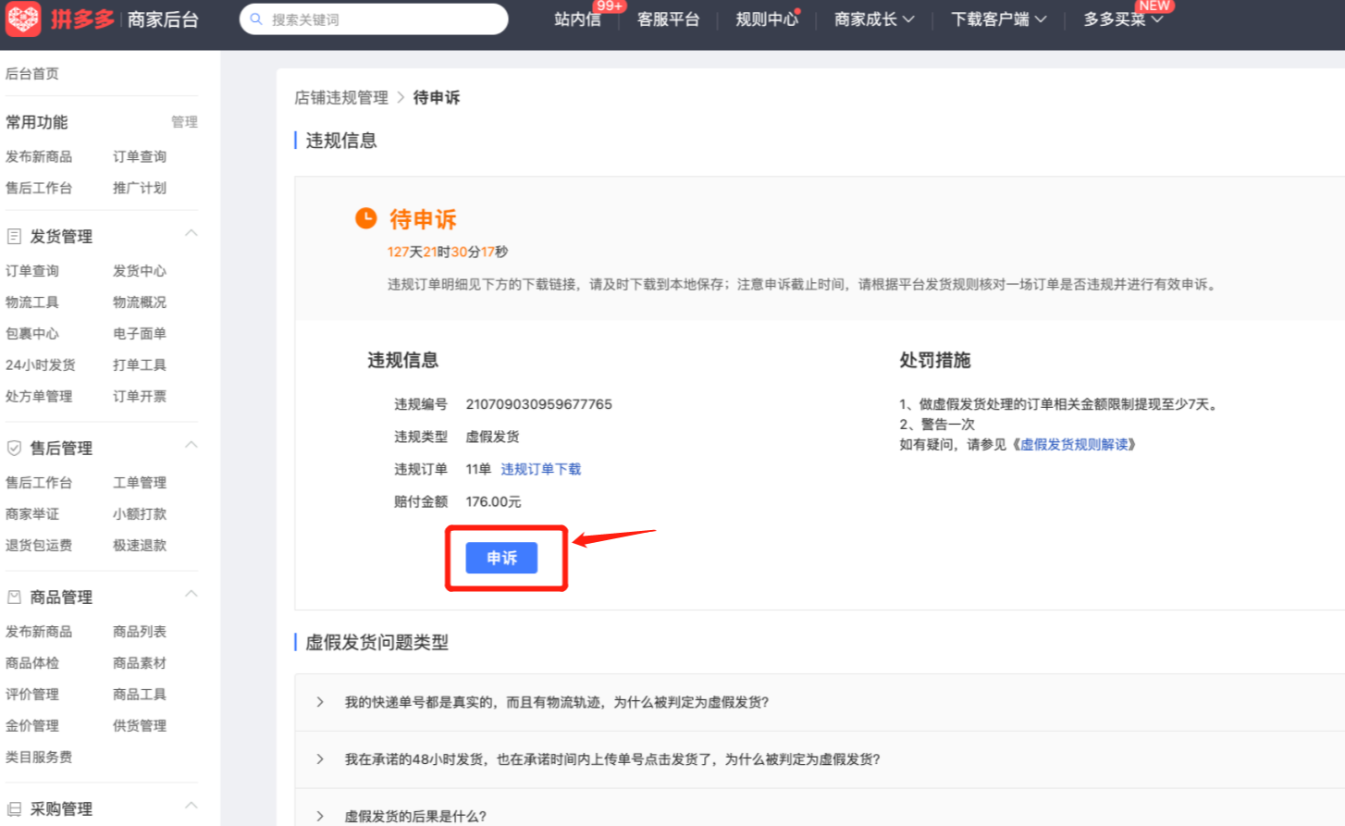The width and height of the screenshot is (1345, 826).
Task: Open the 商家成长 dropdown
Action: 873,18
